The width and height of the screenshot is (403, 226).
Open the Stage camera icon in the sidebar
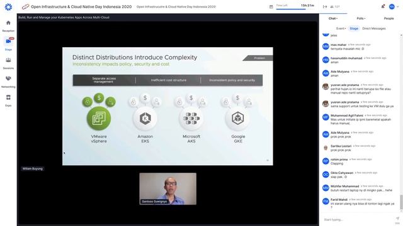8,41
